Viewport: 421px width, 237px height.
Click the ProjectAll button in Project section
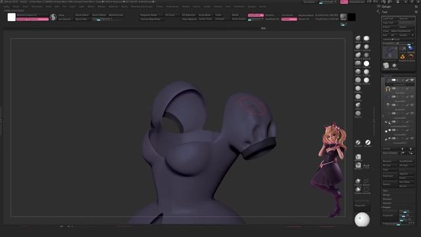tap(390, 215)
